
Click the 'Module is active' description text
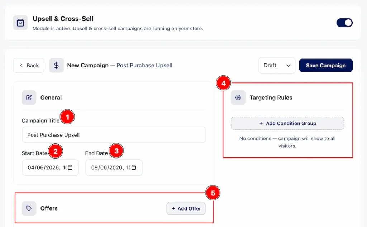(x=118, y=29)
